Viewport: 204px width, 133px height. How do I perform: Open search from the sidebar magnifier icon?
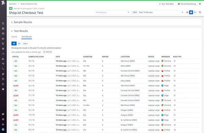[x=3, y=24]
